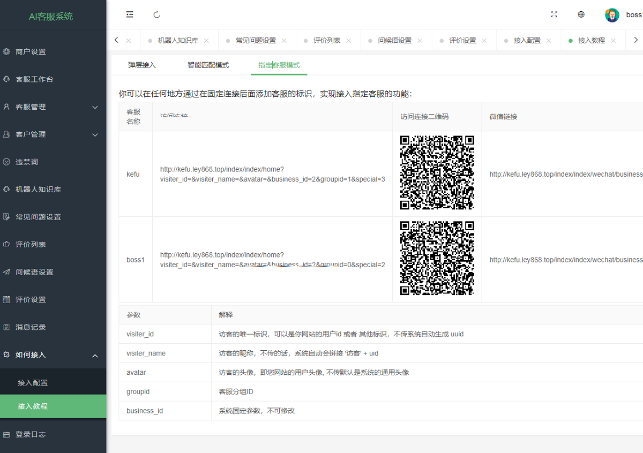This screenshot has height=453, width=643.
Task: Close the 评价列表 tab
Action: [349, 41]
